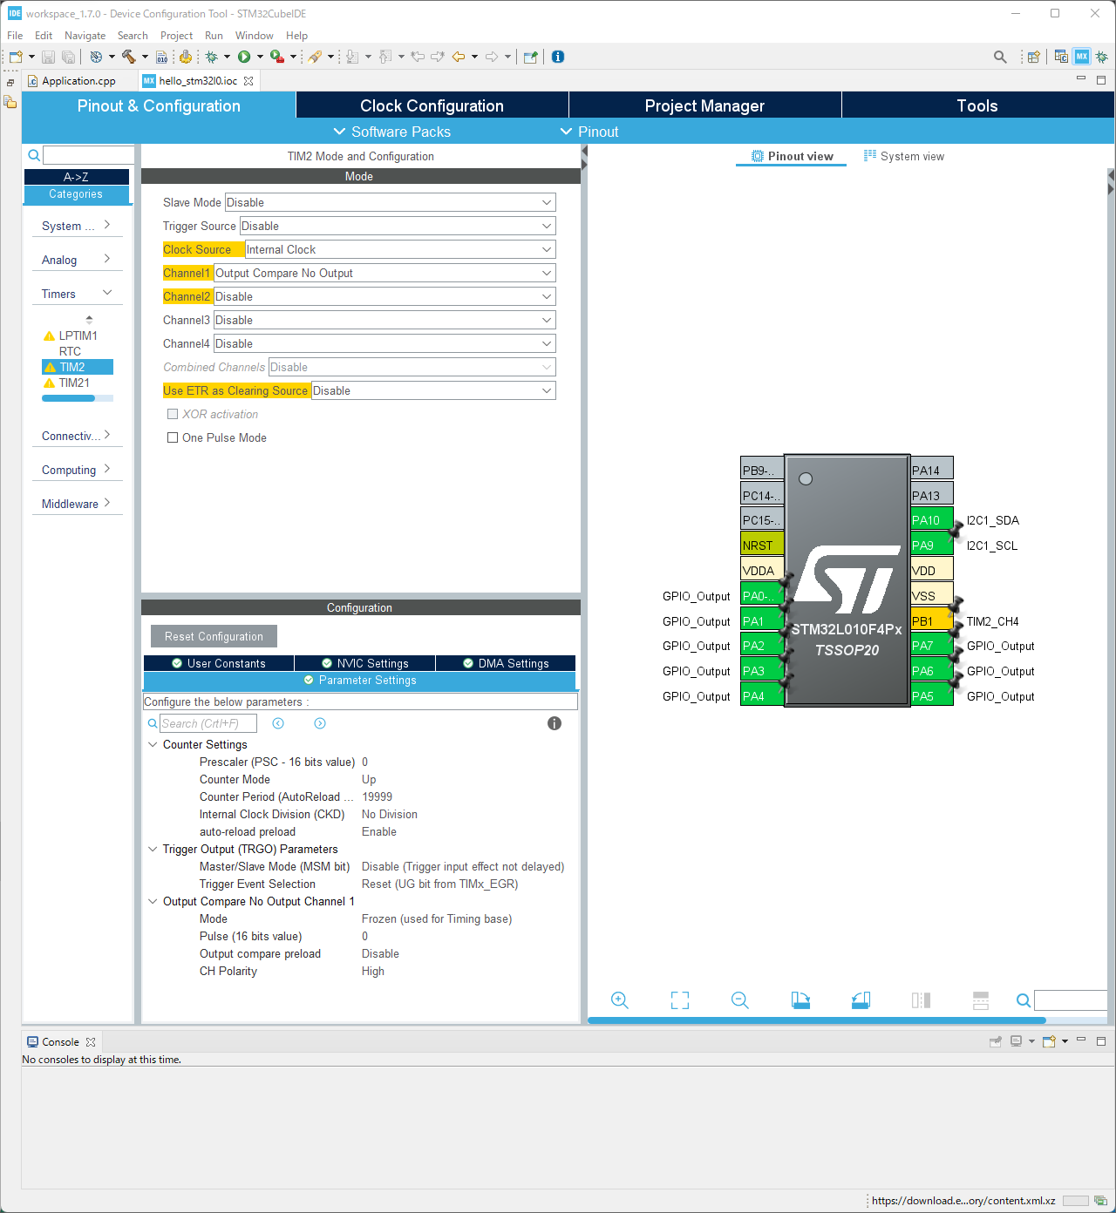Image resolution: width=1116 pixels, height=1213 pixels.
Task: Switch to the Application.cpp editor tab
Action: tap(78, 81)
